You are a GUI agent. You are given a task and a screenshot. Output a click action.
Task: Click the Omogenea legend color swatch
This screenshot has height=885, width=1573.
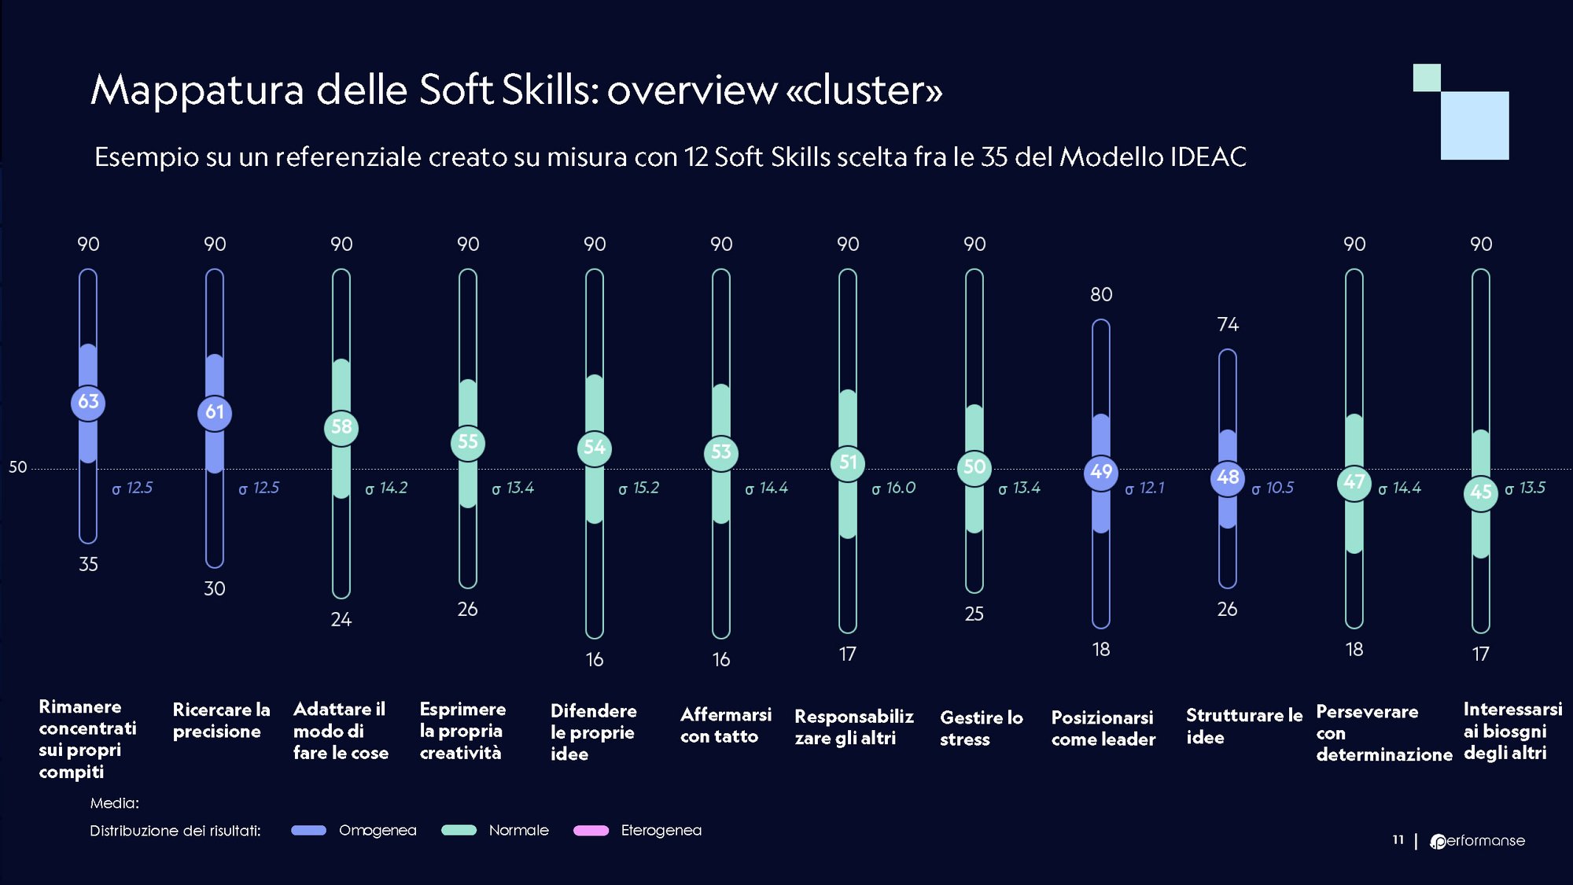308,830
